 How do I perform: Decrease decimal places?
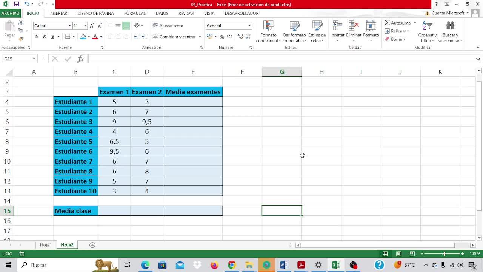click(x=248, y=37)
